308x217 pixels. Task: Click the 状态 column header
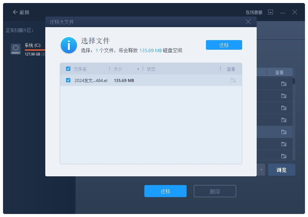pyautogui.click(x=151, y=69)
